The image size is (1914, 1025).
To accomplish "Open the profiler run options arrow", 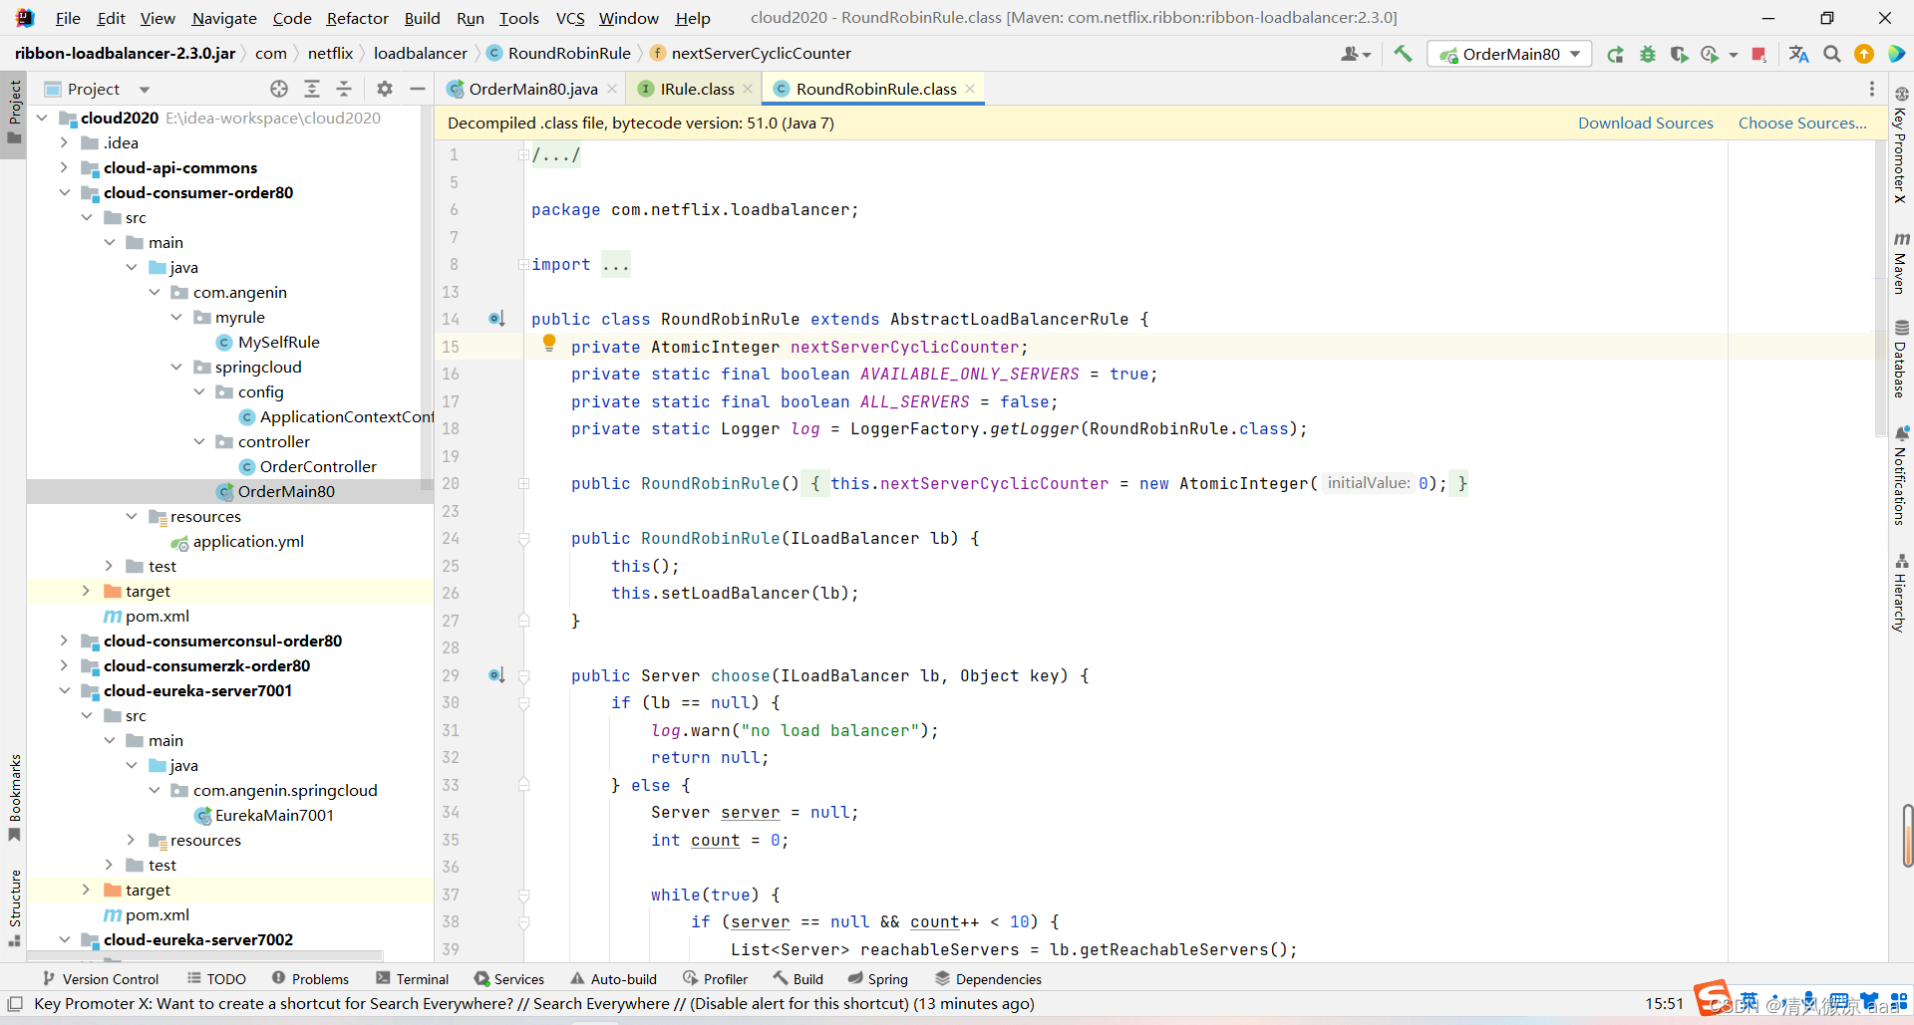I will point(1734,54).
